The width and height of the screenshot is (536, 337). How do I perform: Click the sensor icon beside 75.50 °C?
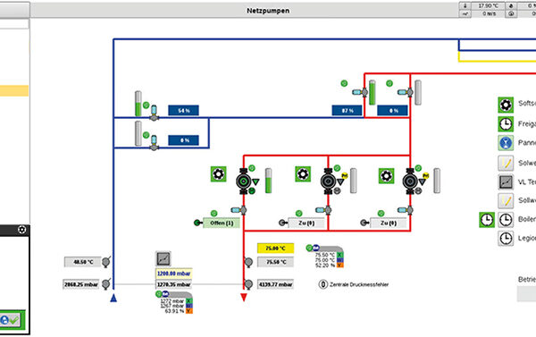(x=248, y=262)
